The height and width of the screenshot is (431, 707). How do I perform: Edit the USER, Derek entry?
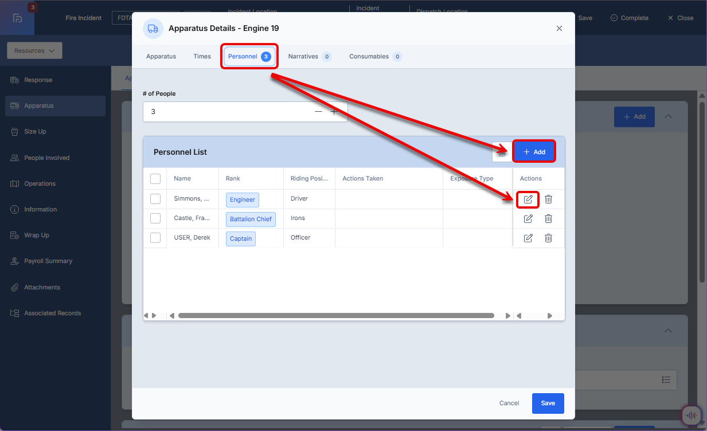pos(528,238)
